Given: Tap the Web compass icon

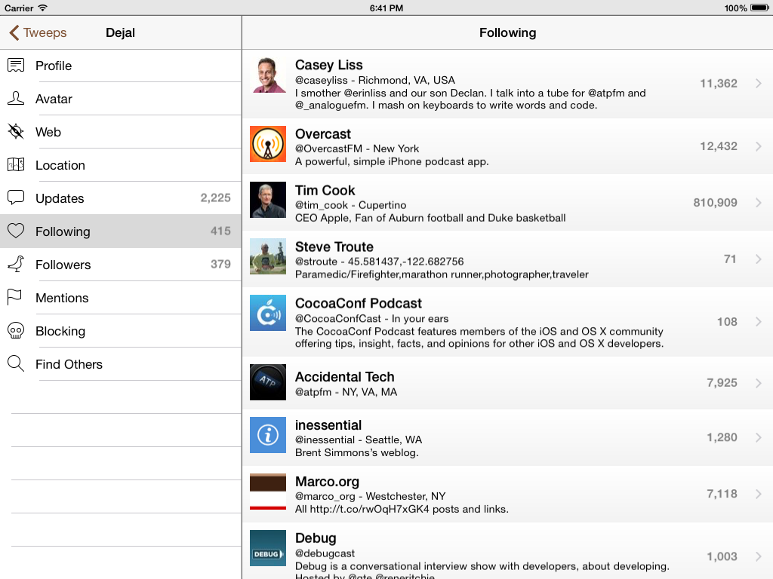Looking at the screenshot, I should coord(16,131).
